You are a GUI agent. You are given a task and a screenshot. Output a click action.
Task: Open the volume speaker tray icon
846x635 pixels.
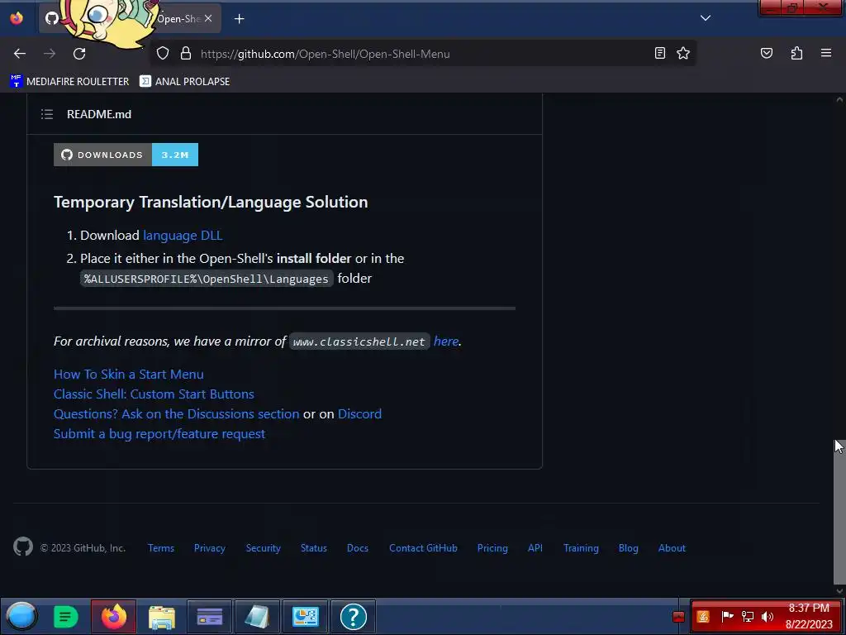[768, 616]
